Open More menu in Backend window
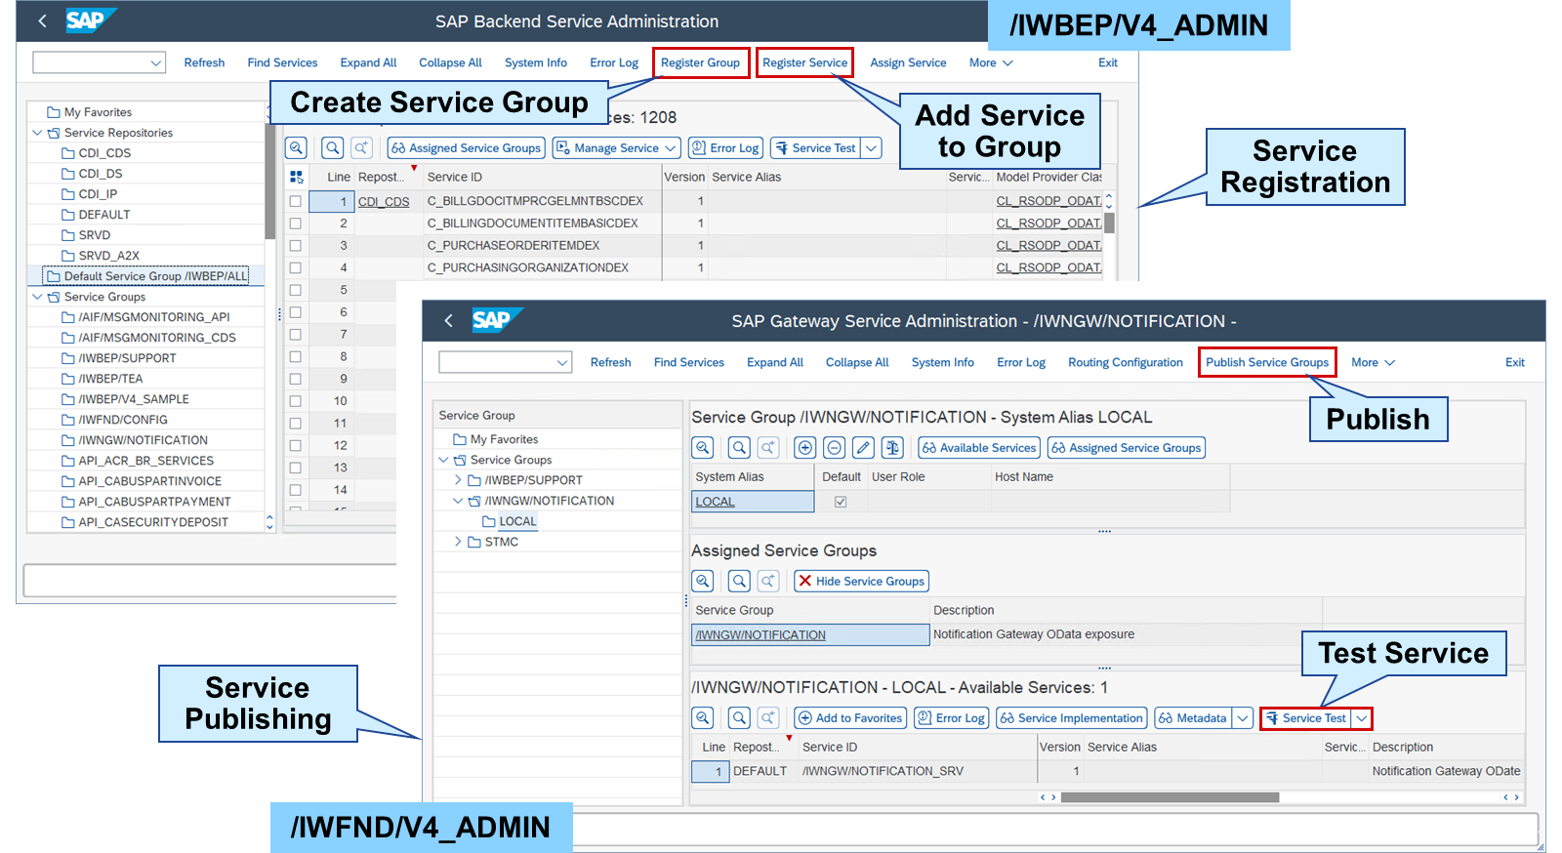The width and height of the screenshot is (1562, 853). pos(991,62)
